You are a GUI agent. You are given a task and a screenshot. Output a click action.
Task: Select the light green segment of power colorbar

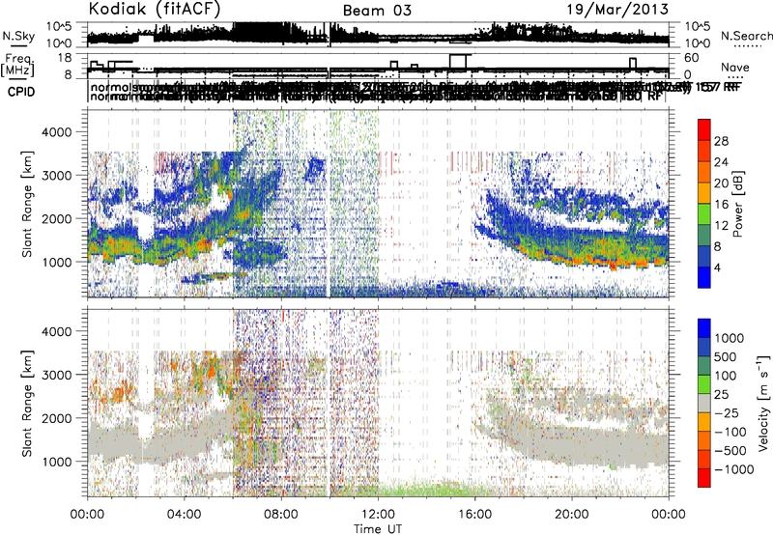pos(704,214)
